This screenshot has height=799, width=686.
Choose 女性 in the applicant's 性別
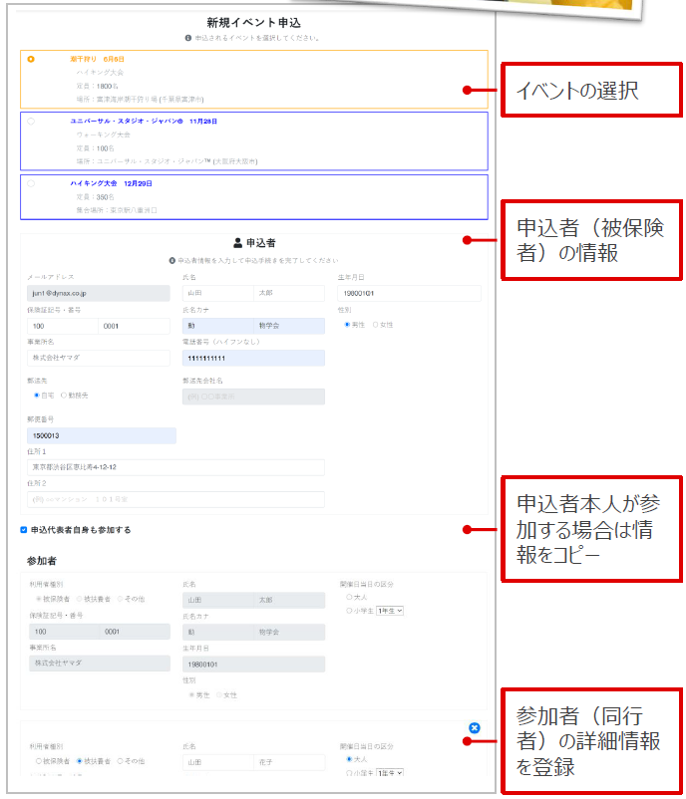coord(375,325)
